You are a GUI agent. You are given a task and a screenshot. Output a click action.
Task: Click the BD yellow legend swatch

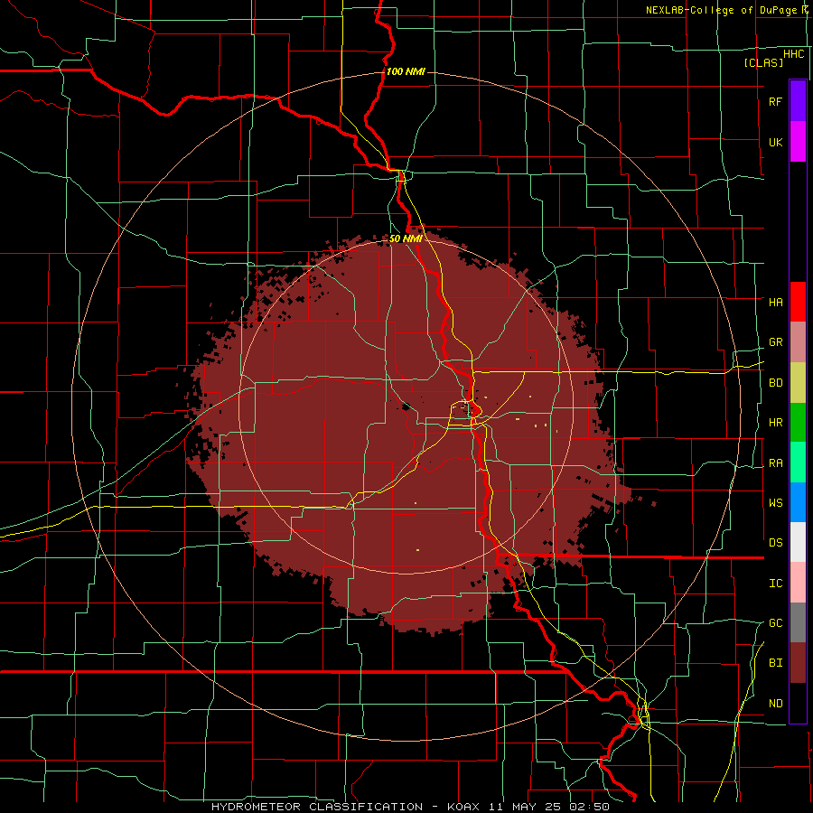[x=798, y=382]
